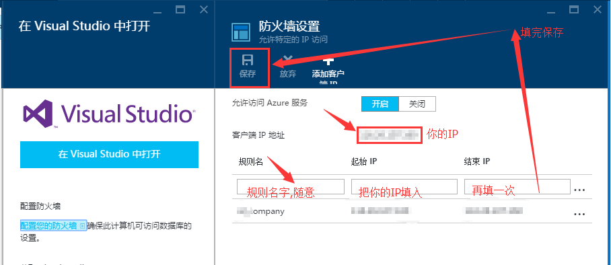Image resolution: width=611 pixels, height=265 pixels.
Task: Turn off Azure services access (关闭)
Action: click(417, 104)
